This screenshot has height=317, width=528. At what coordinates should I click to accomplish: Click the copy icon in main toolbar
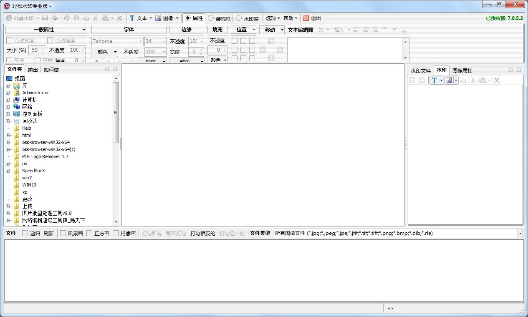(86, 18)
